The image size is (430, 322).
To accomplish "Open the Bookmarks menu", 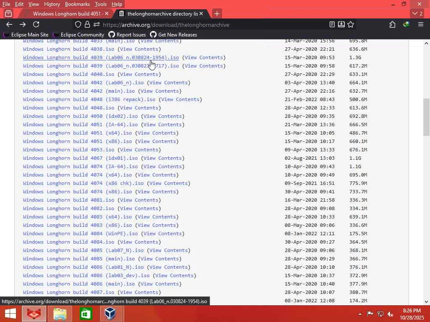I will point(77,4).
